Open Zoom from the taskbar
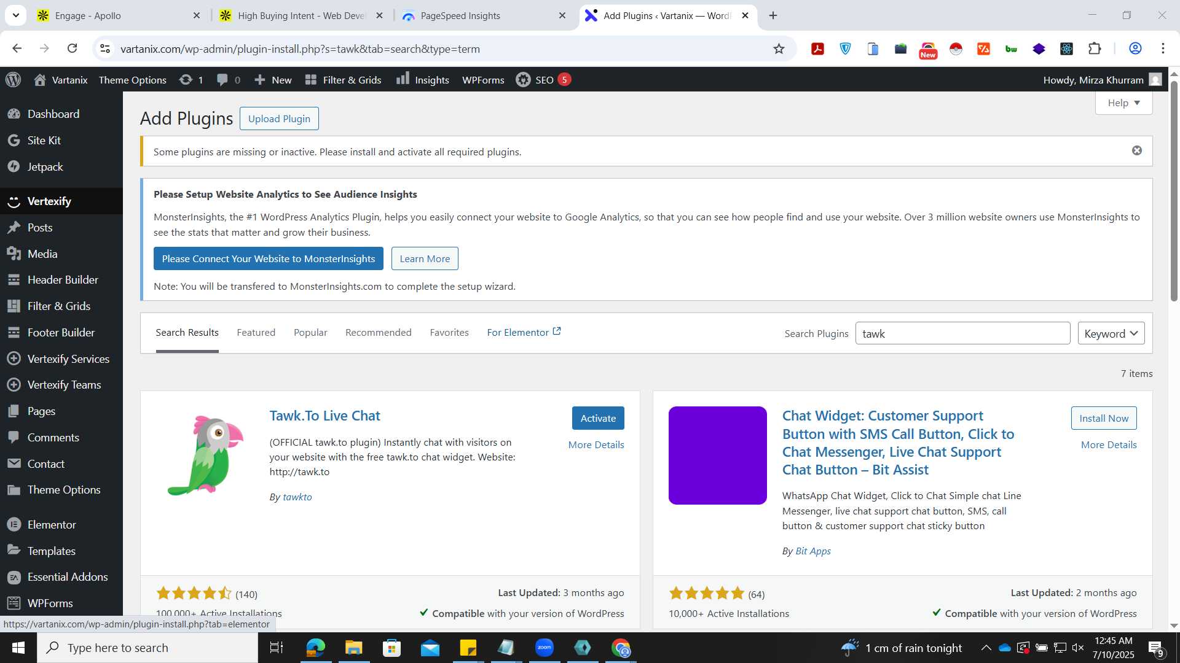 [545, 648]
